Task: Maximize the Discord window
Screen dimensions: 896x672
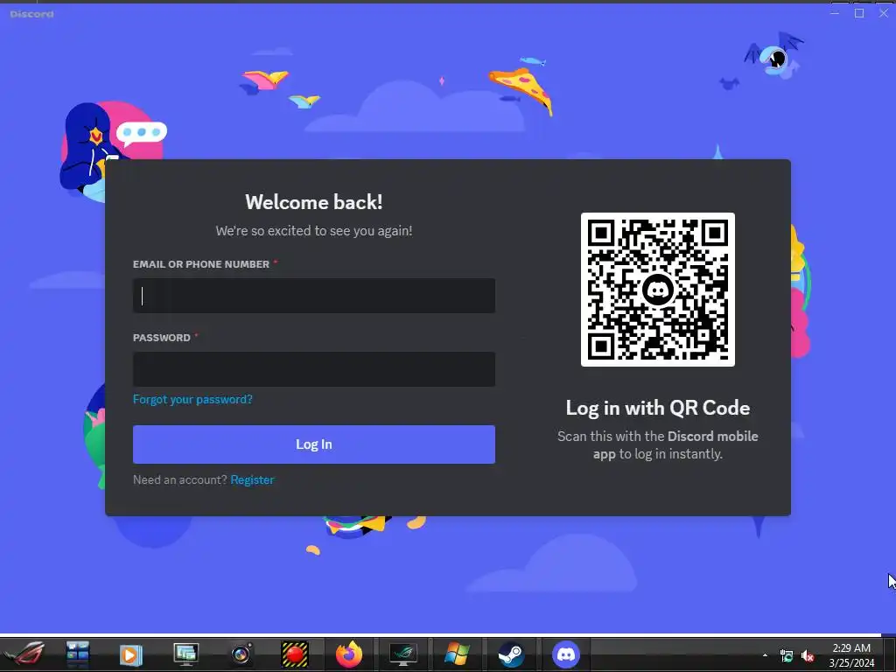Action: coord(859,13)
